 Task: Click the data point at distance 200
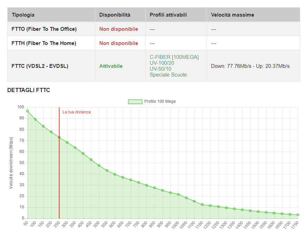pos(51,132)
